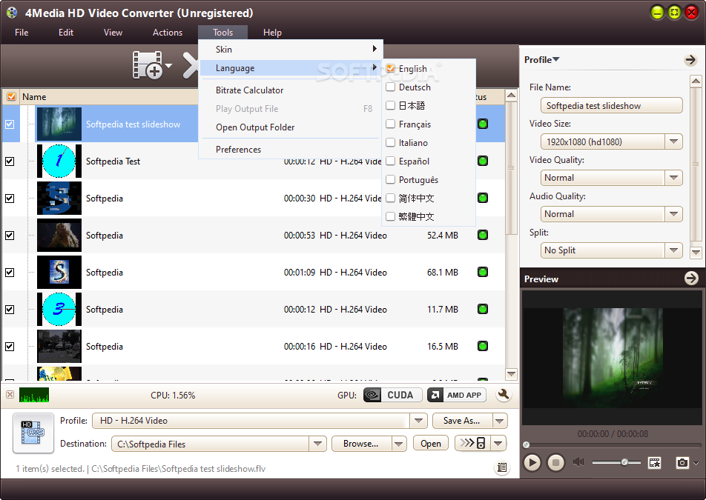Open the Add File dropdown arrow
The width and height of the screenshot is (706, 500).
pyautogui.click(x=169, y=66)
